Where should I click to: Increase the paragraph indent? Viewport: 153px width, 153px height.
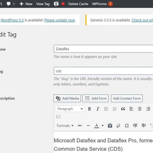[144, 125]
